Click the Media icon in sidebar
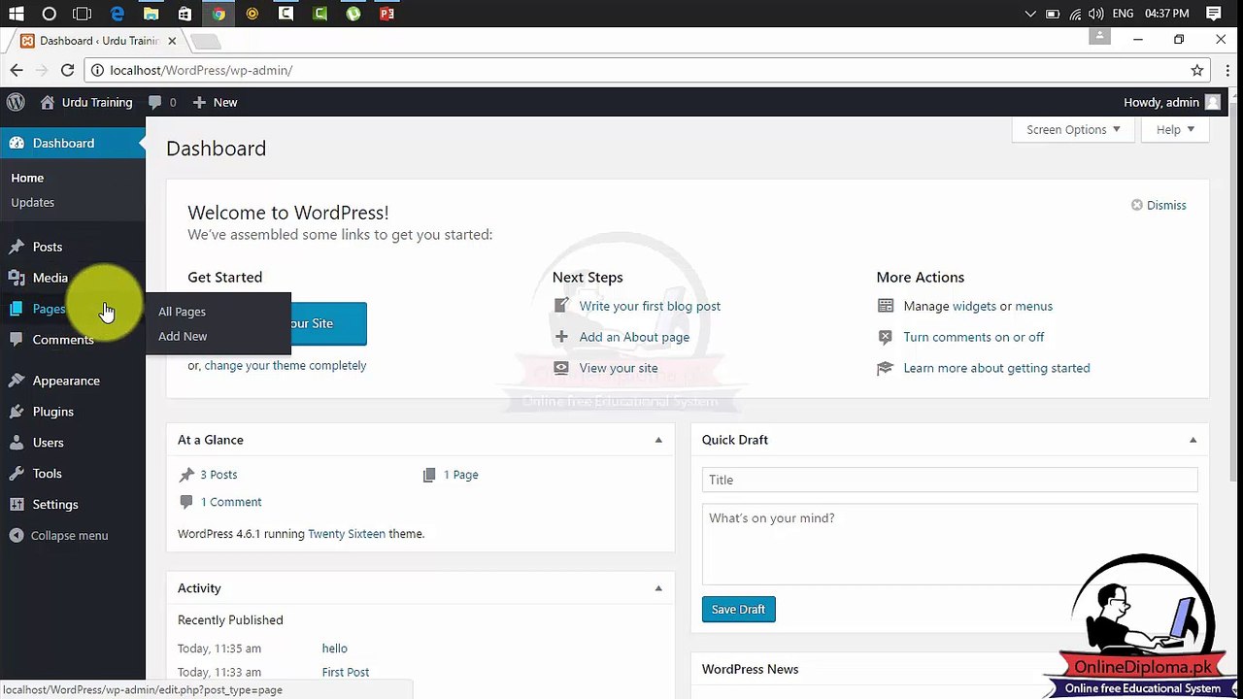This screenshot has width=1243, height=699. tap(17, 278)
